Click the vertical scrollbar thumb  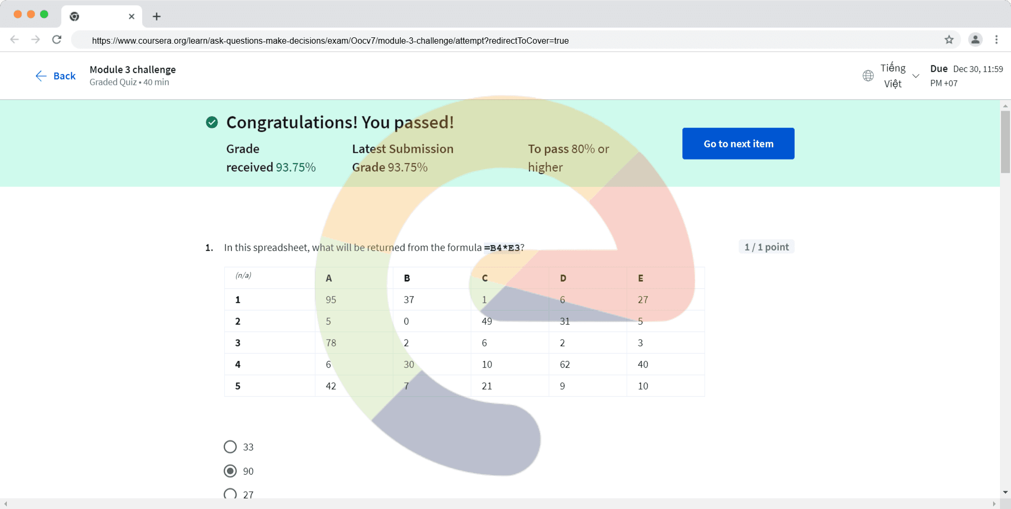coord(1005,142)
